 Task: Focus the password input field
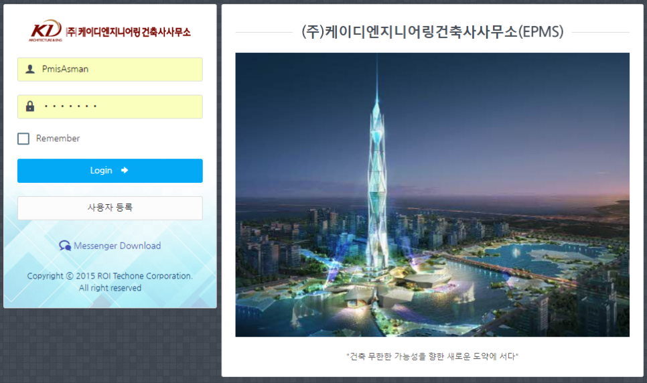(110, 106)
